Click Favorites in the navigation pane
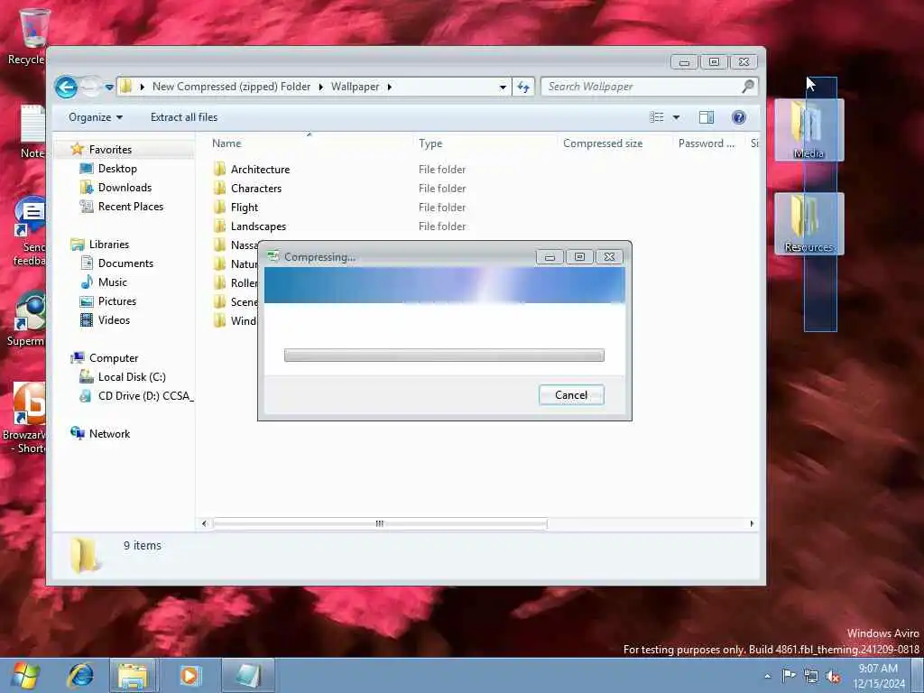The width and height of the screenshot is (924, 693). (110, 150)
